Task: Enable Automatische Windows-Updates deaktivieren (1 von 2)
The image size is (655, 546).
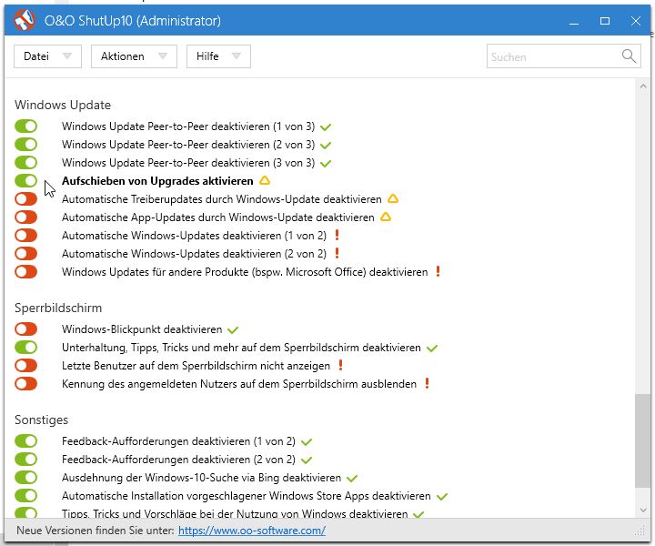Action: [x=25, y=235]
